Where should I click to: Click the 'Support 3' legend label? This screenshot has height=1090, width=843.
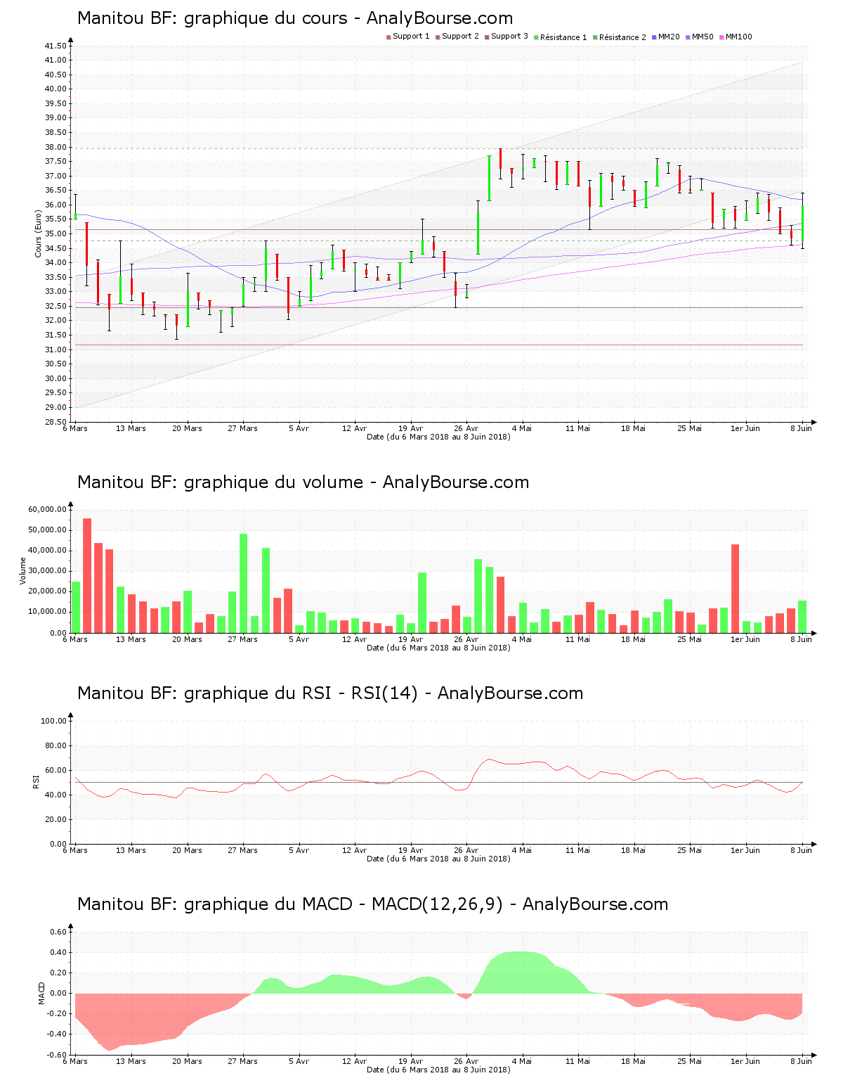(509, 37)
